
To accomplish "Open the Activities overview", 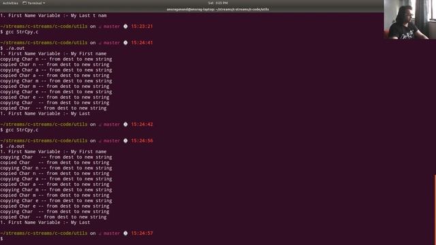I will point(10,3).
